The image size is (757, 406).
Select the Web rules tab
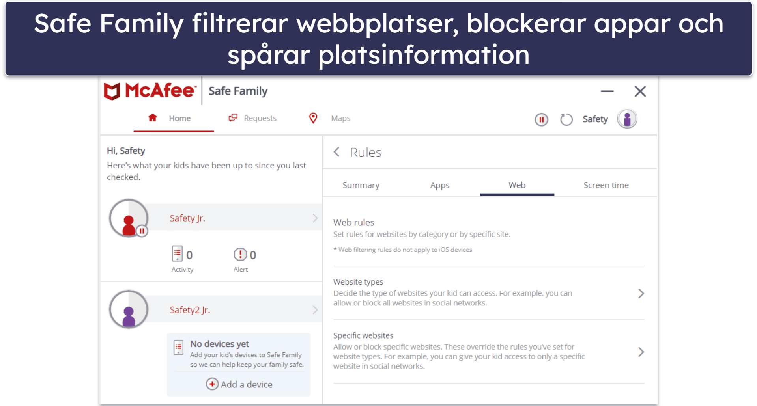(x=517, y=185)
